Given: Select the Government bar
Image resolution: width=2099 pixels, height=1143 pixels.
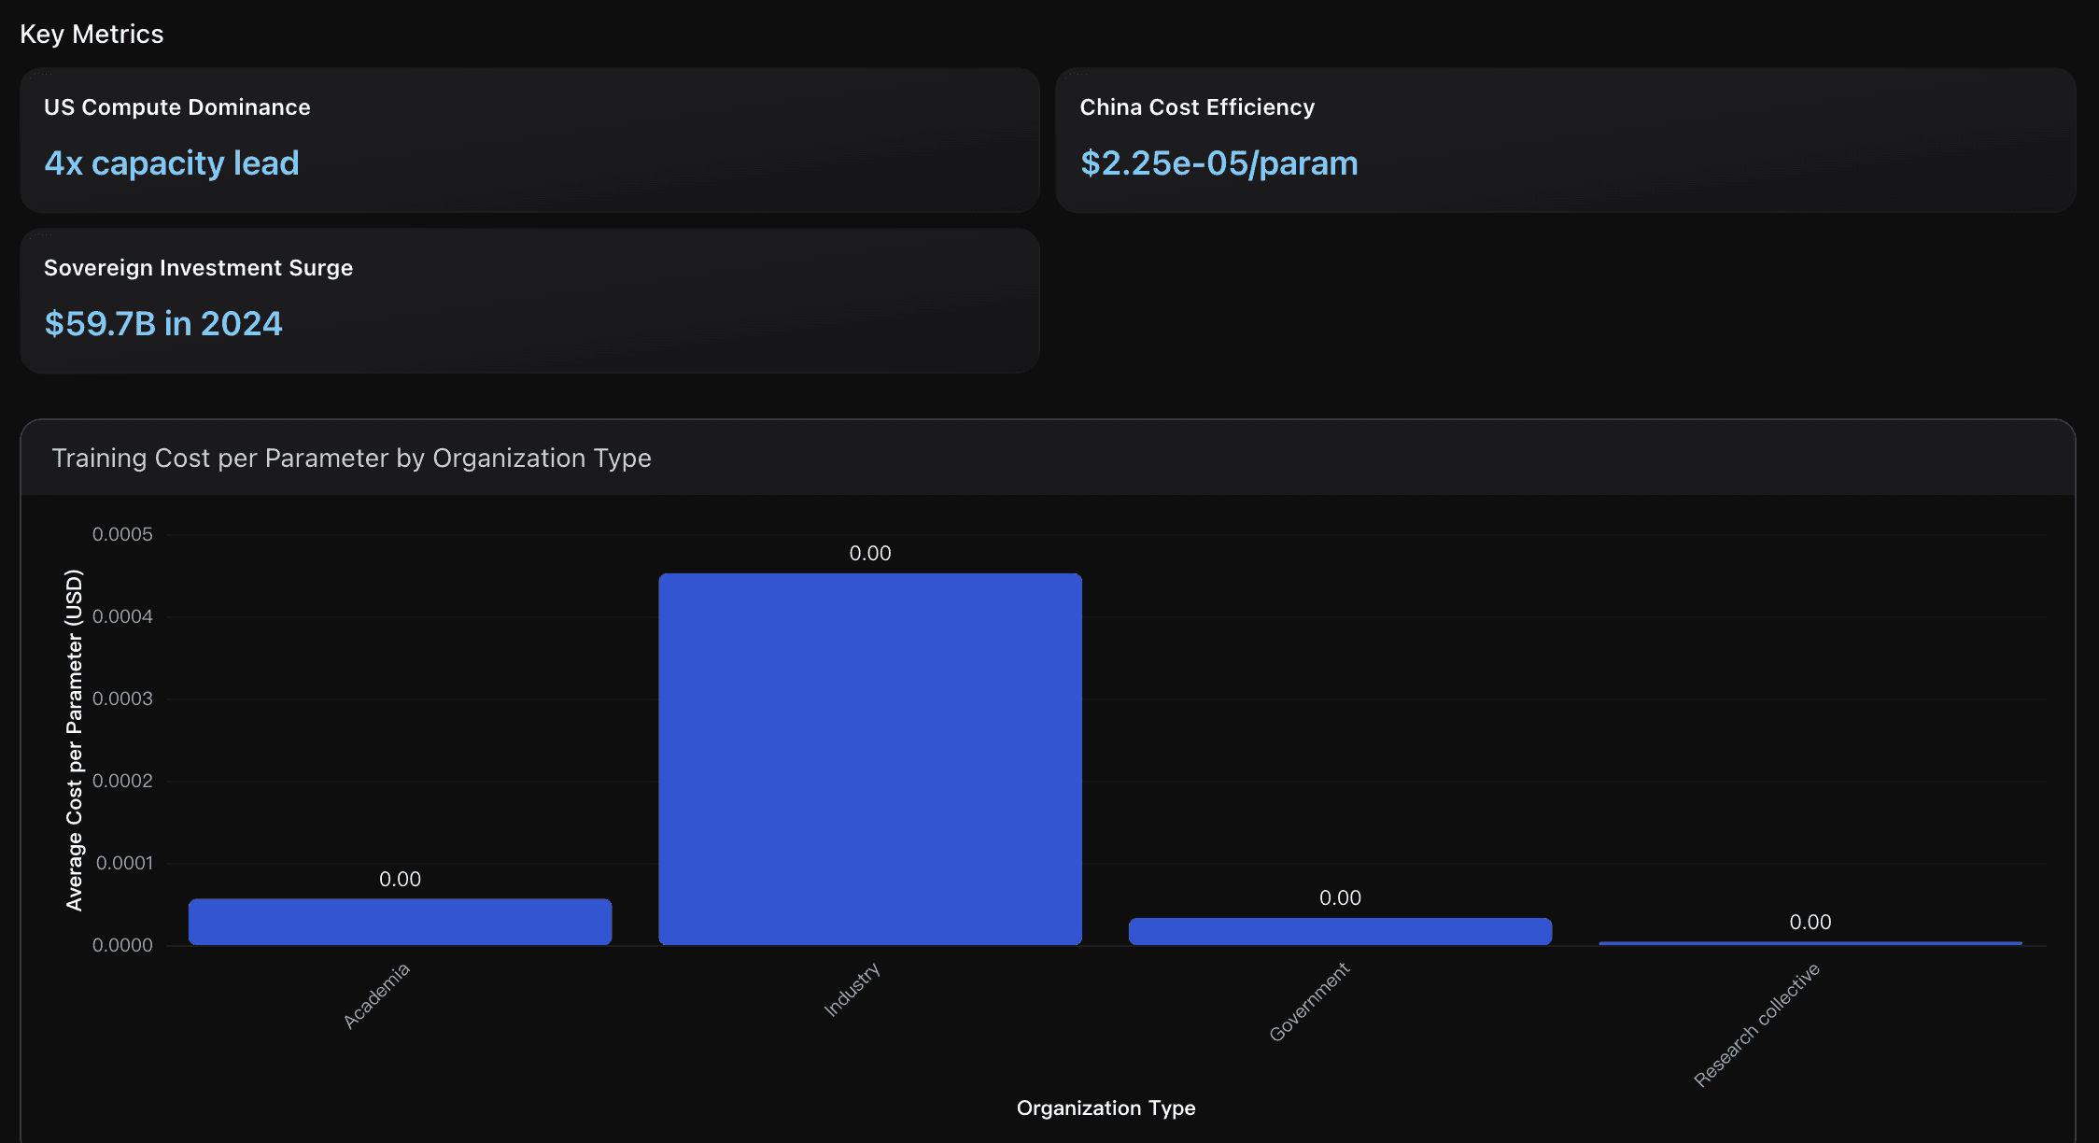Looking at the screenshot, I should pyautogui.click(x=1340, y=931).
